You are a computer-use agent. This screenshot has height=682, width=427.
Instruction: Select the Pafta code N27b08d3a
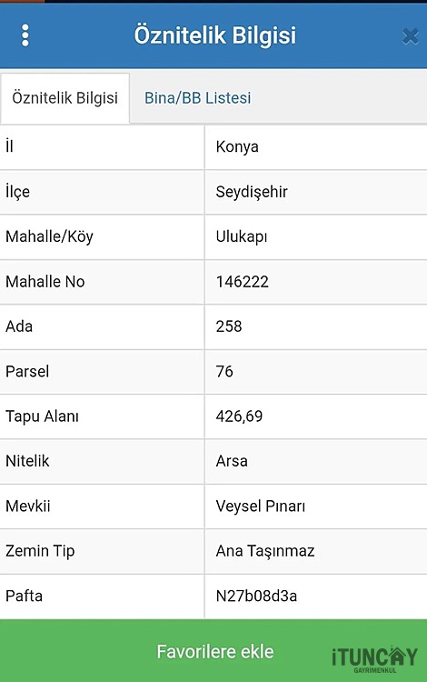tap(256, 596)
